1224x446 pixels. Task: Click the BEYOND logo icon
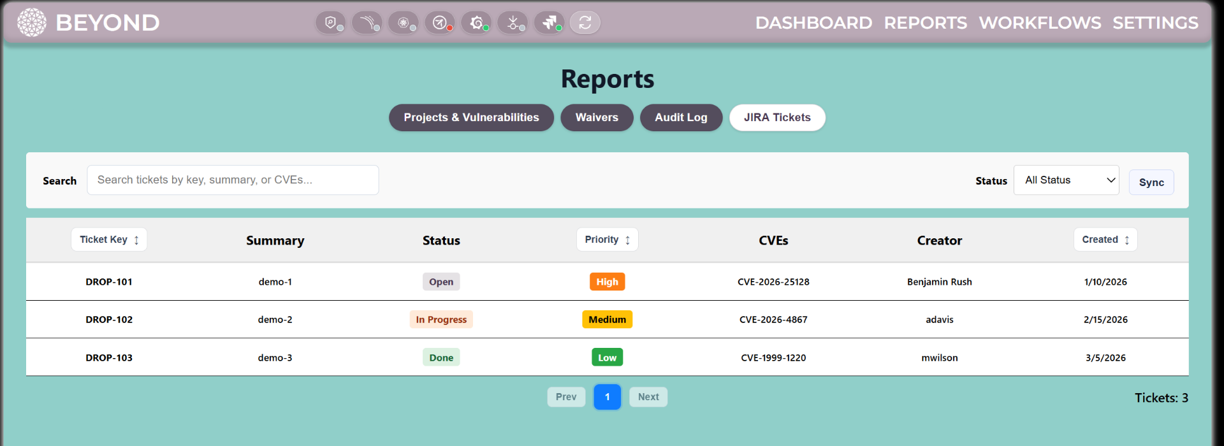click(x=31, y=23)
